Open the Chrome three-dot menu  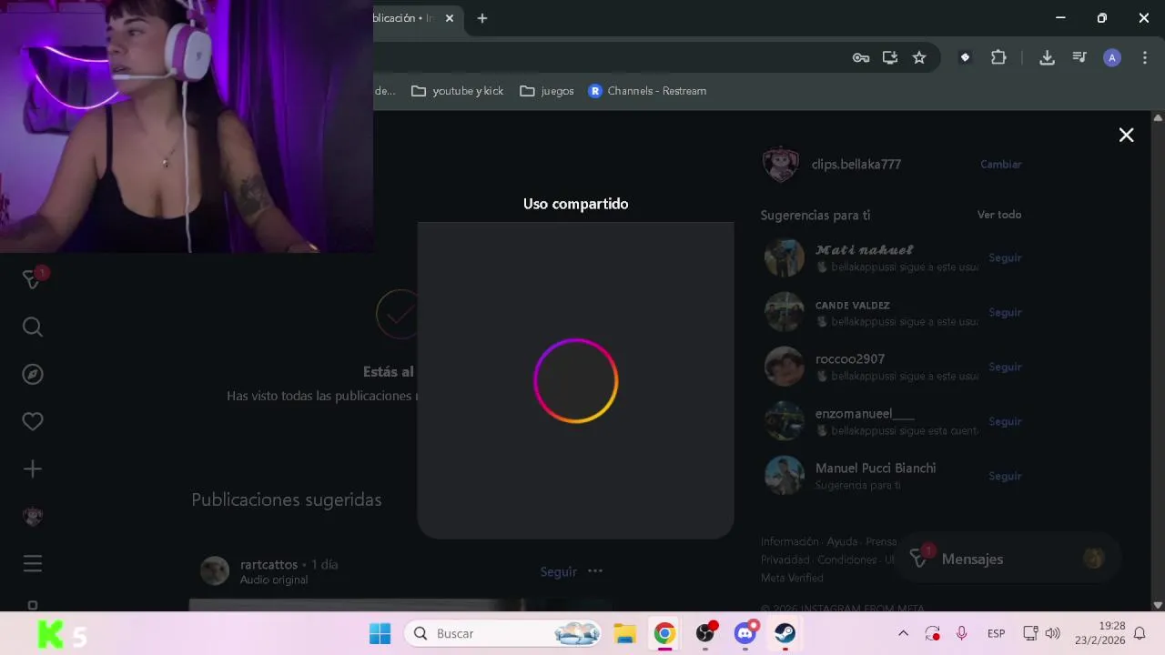[1145, 57]
